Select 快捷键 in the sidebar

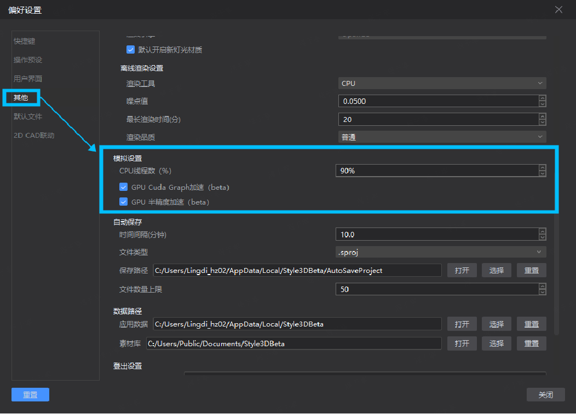[x=25, y=42]
